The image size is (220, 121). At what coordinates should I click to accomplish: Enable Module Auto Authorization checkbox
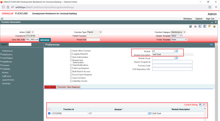pyautogui.click(x=71, y=60)
